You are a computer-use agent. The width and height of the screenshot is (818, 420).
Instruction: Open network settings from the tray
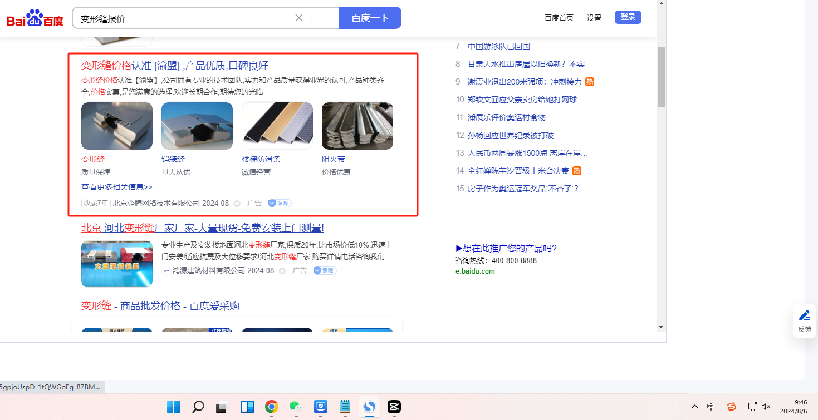pyautogui.click(x=752, y=407)
